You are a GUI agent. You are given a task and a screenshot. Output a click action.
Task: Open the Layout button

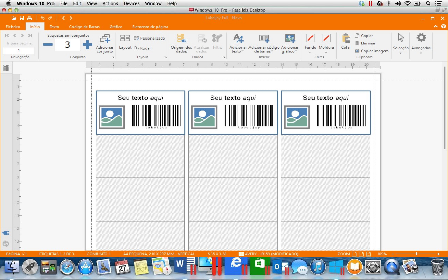click(125, 42)
